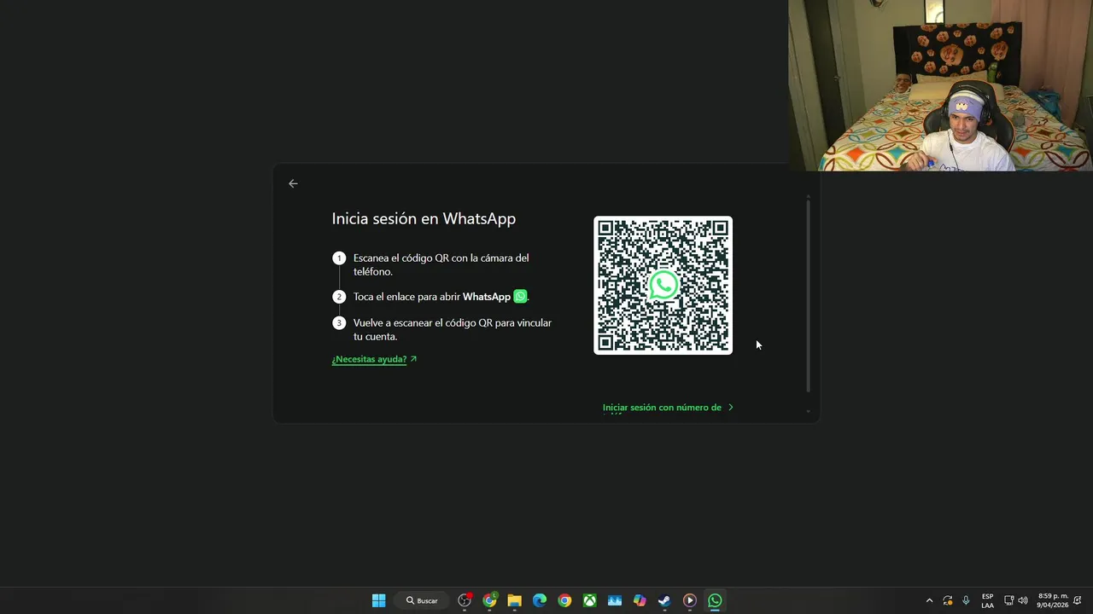This screenshot has height=614, width=1093.
Task: Open Chrome with profile badge in taskbar
Action: coord(489,600)
